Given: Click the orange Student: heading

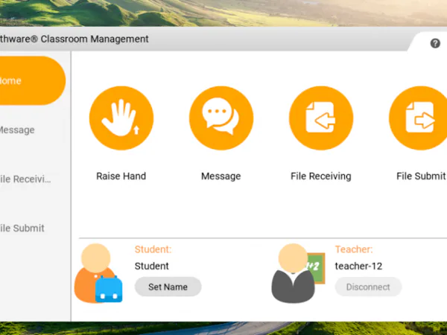Looking at the screenshot, I should point(153,249).
